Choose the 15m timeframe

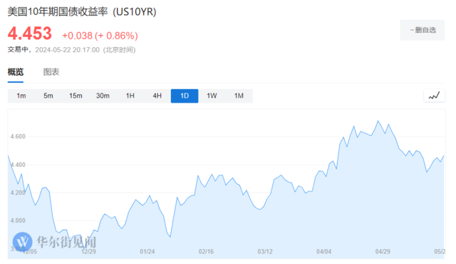(76, 96)
